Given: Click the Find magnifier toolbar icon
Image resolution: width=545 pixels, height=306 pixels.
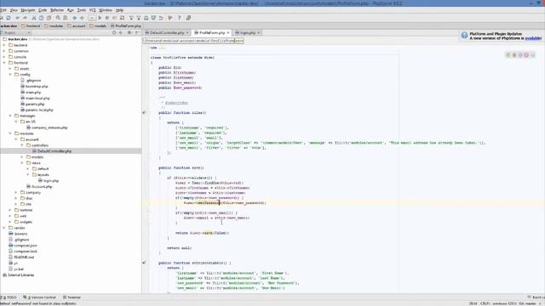Looking at the screenshot, I should (x=58, y=18).
